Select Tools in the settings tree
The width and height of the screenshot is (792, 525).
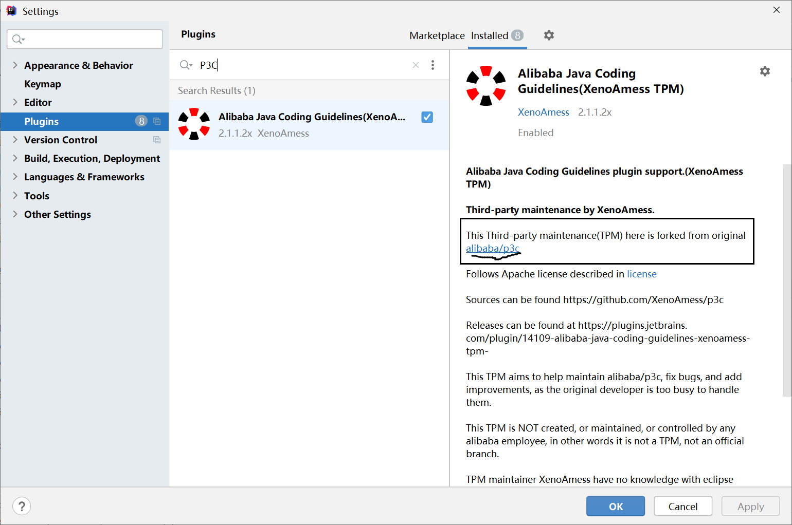tap(37, 196)
